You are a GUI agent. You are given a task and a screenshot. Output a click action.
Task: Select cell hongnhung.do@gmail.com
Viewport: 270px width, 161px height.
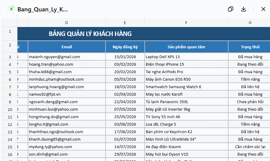(x=67, y=117)
